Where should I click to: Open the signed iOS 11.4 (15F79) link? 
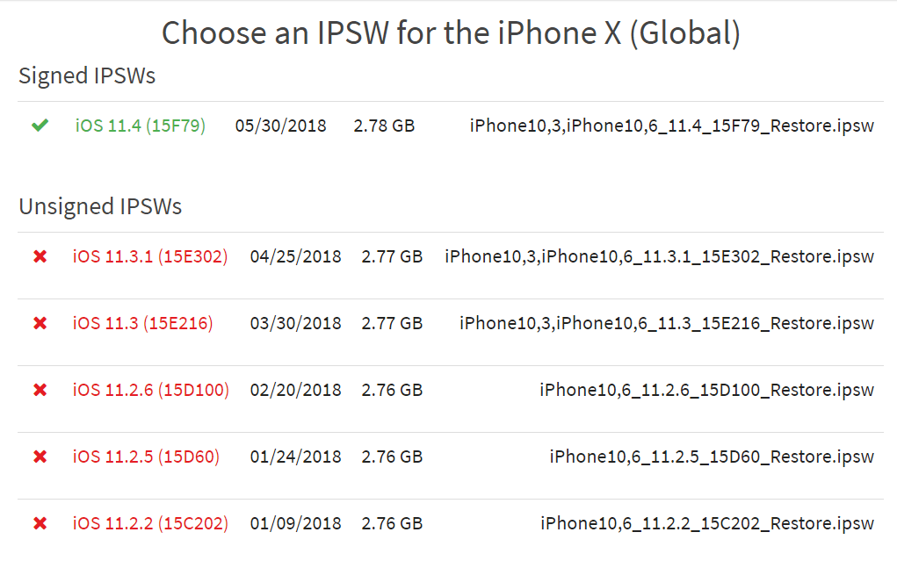(x=141, y=126)
